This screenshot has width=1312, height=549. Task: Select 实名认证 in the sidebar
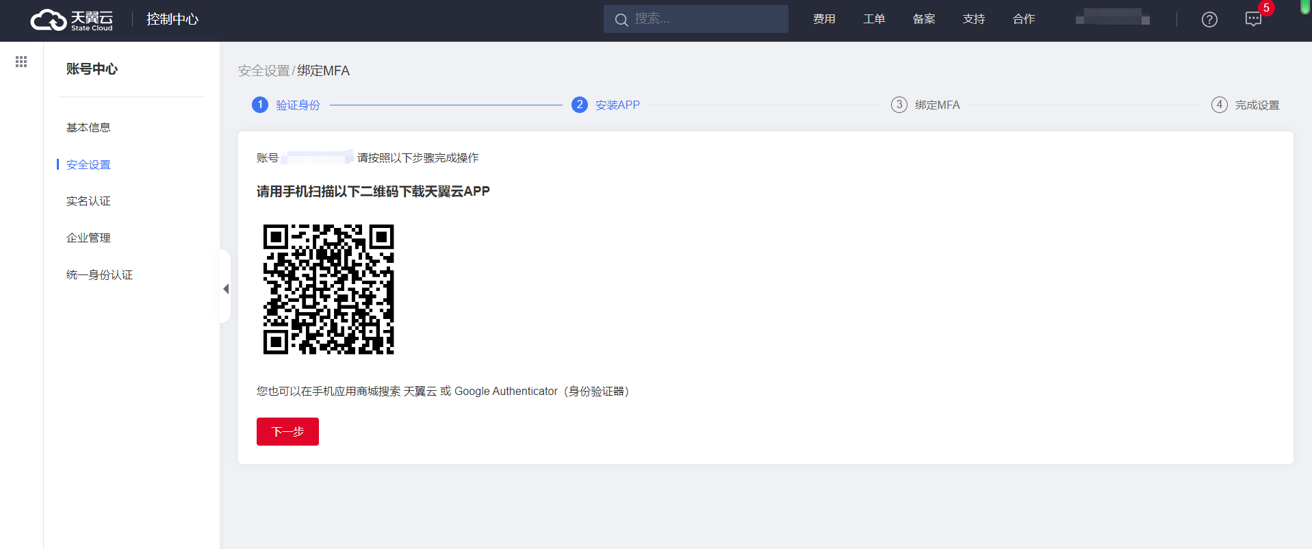point(88,201)
